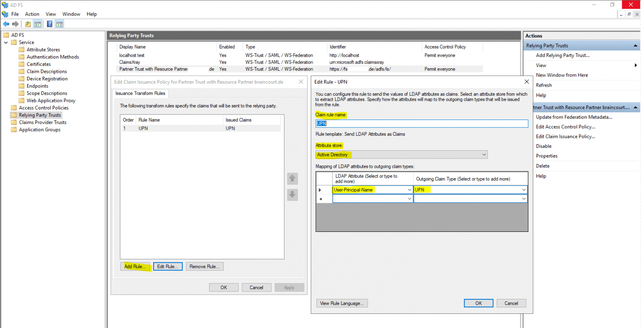Click View Rule Language button

pyautogui.click(x=342, y=303)
